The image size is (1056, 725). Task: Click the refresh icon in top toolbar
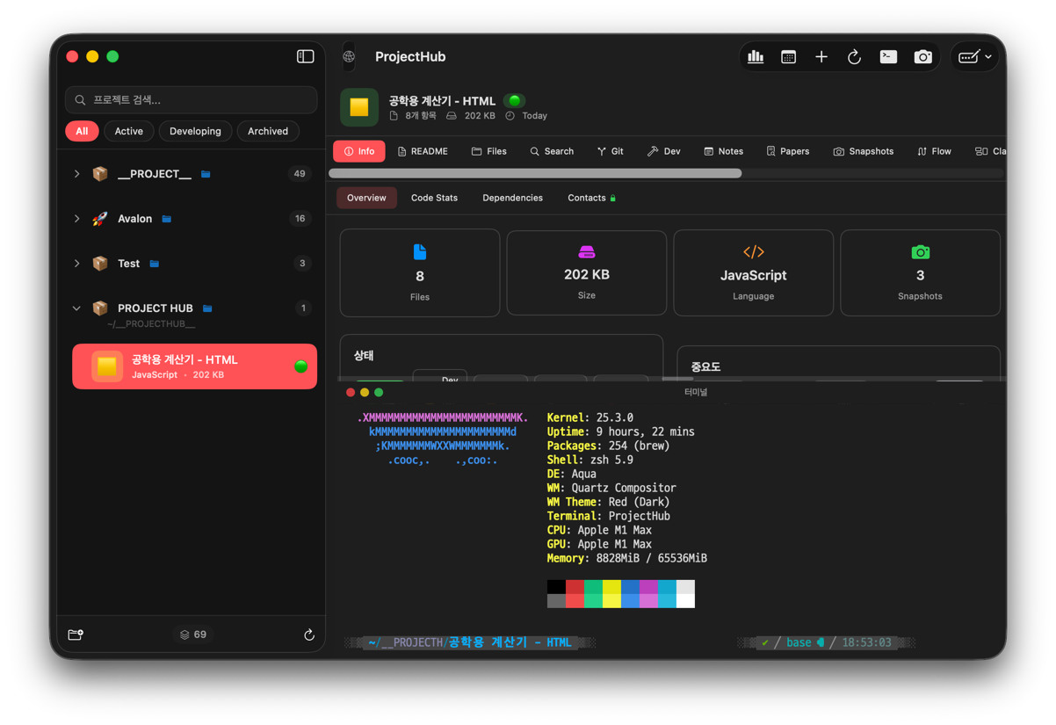(854, 57)
